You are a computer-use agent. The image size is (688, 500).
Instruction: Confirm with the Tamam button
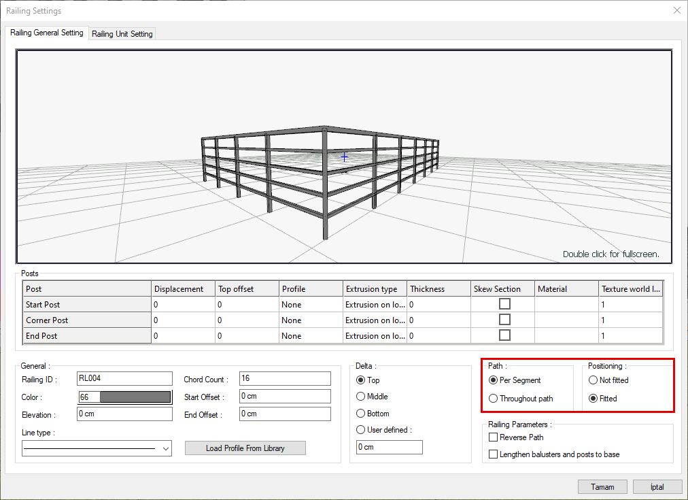(x=602, y=487)
